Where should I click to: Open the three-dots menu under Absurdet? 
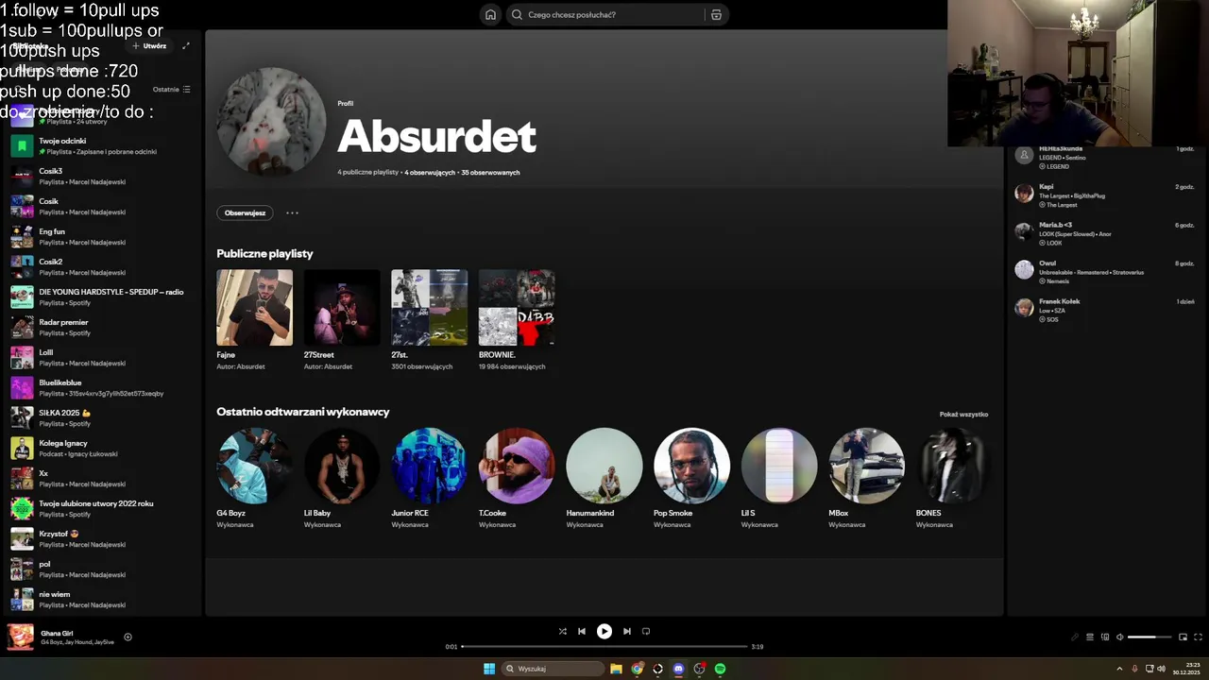[292, 212]
